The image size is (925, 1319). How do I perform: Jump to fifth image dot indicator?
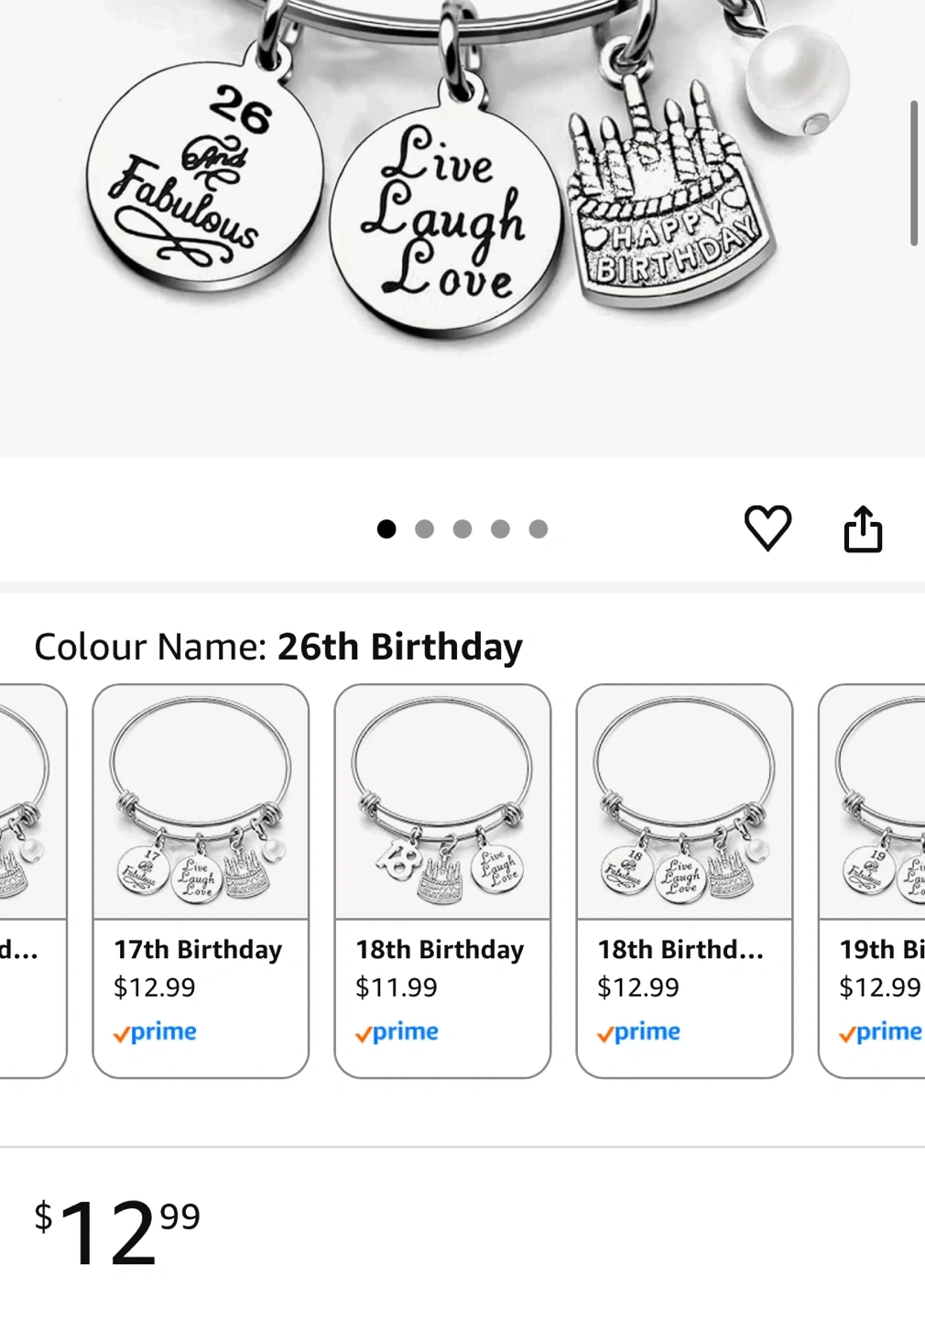pos(539,529)
